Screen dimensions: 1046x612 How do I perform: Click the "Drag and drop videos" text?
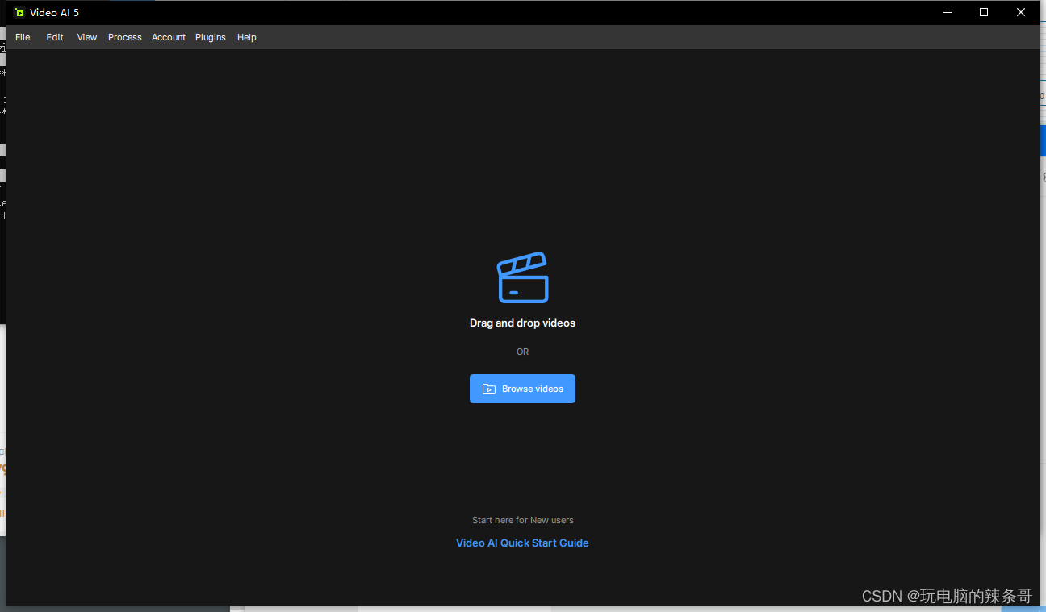(x=522, y=323)
